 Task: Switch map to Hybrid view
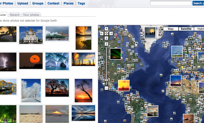tap(199, 29)
